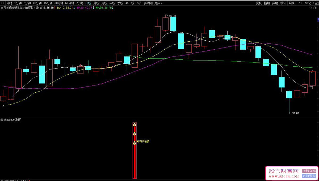Select the 日线 daily chart tab
This screenshot has width=319, height=181.
point(88,3)
